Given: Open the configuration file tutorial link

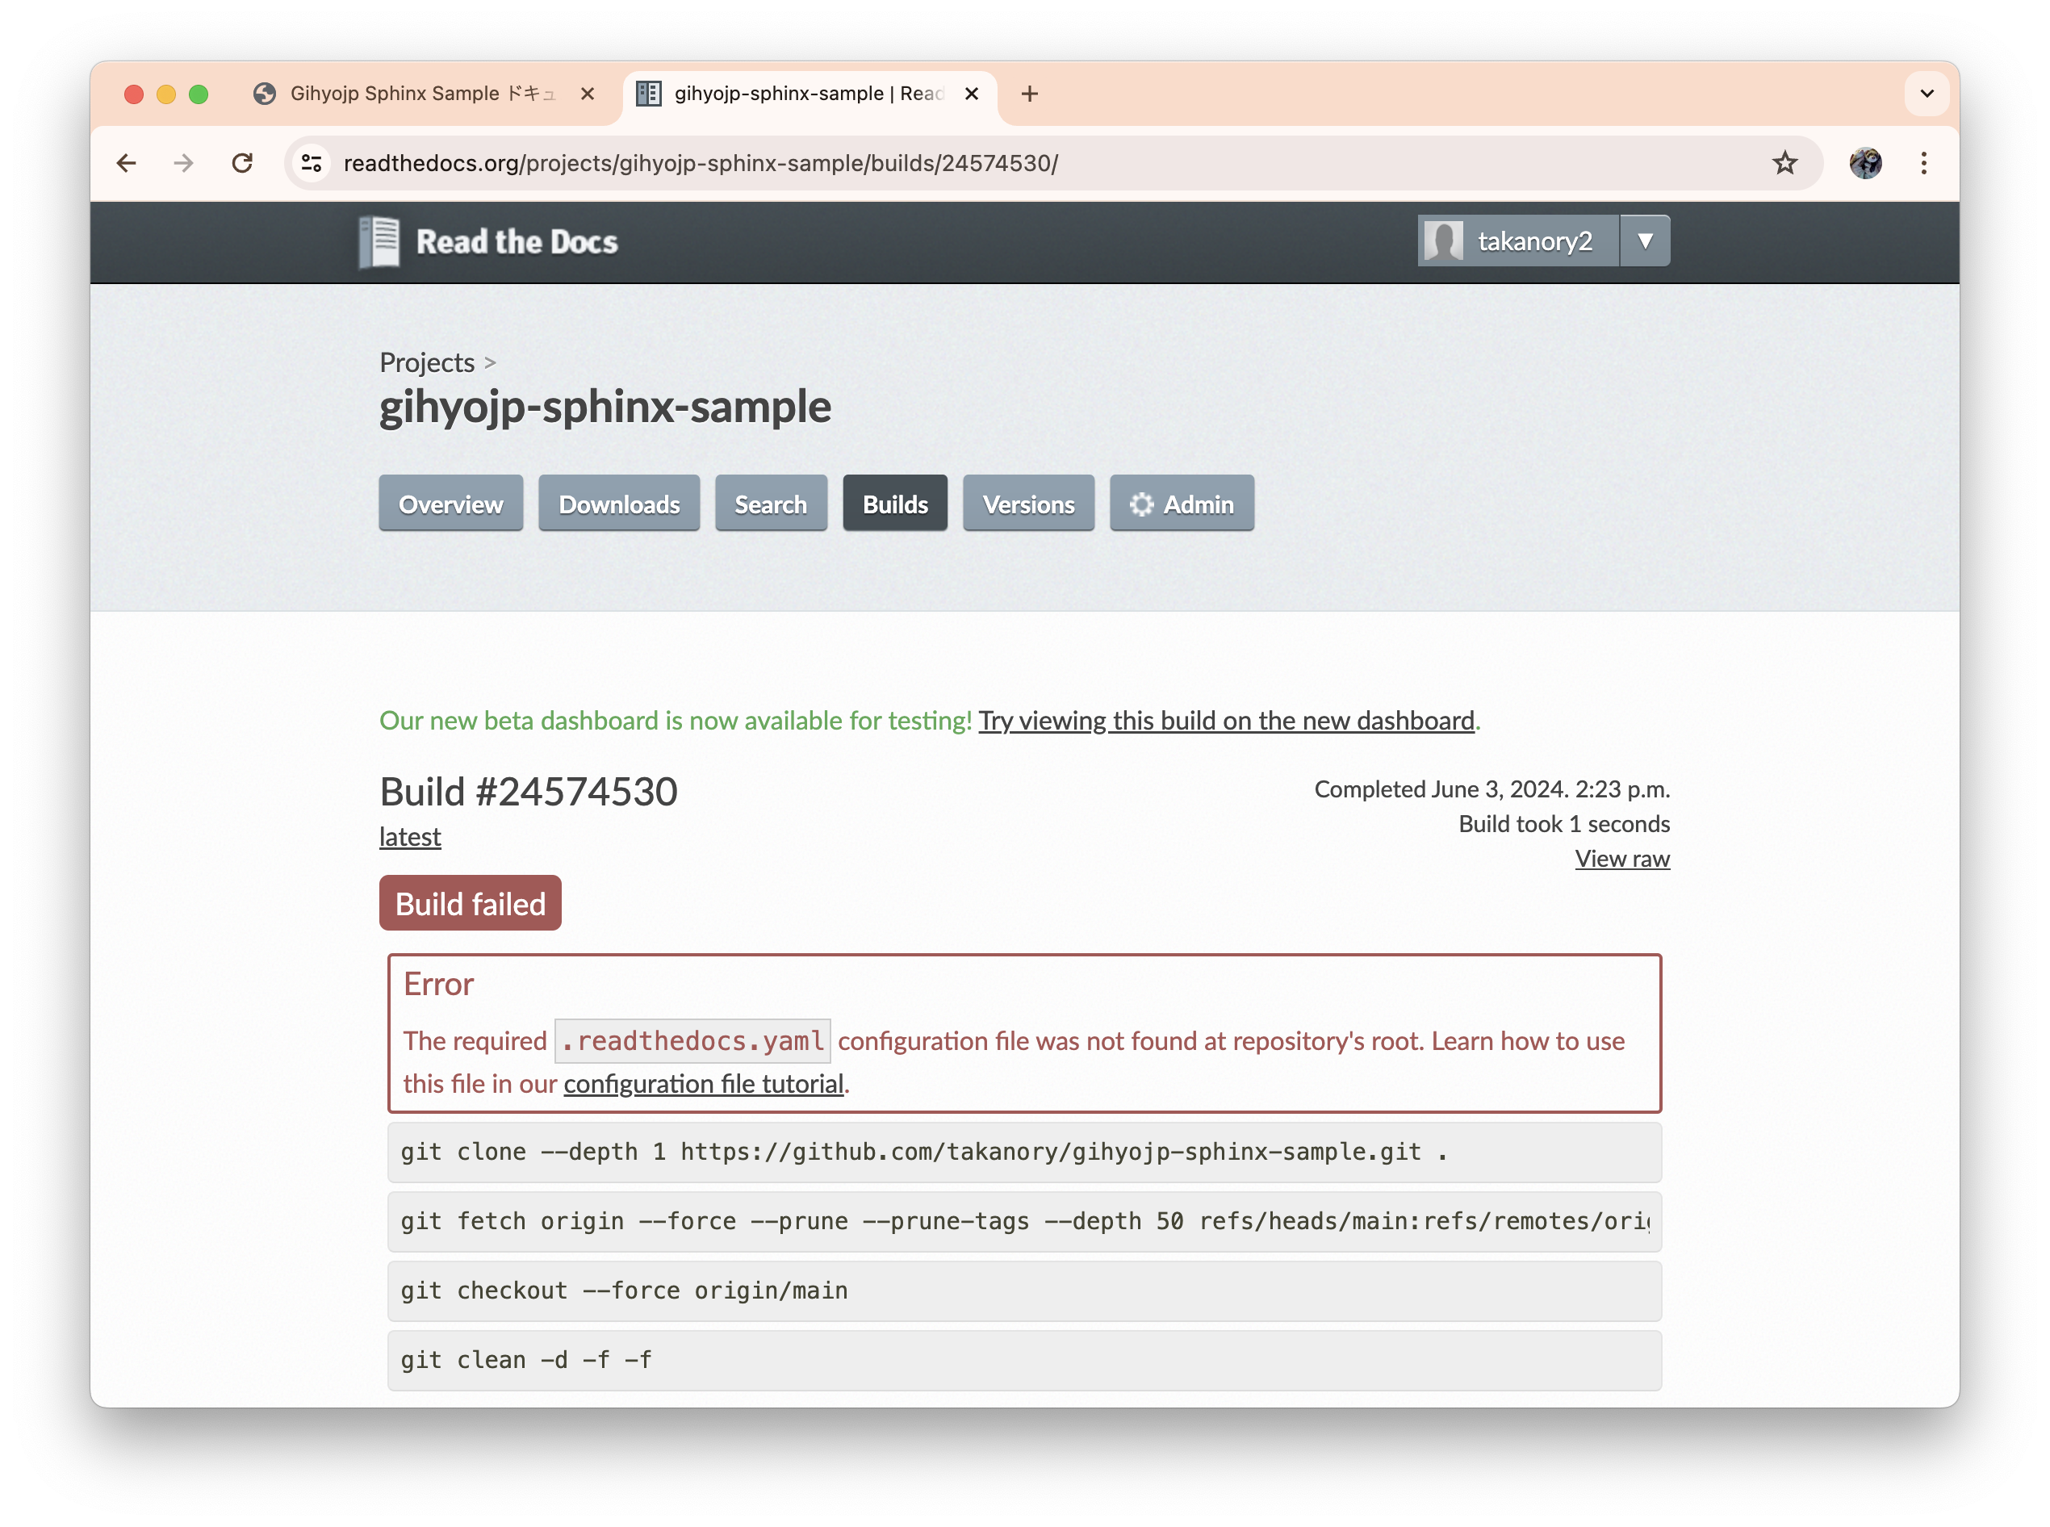Looking at the screenshot, I should coord(703,1083).
